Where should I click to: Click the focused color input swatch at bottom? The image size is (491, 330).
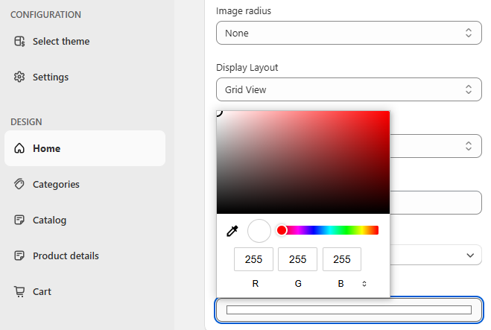[x=349, y=310]
